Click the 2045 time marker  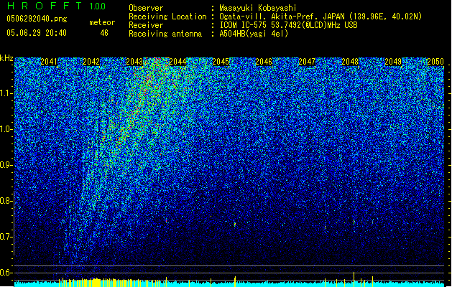click(221, 62)
